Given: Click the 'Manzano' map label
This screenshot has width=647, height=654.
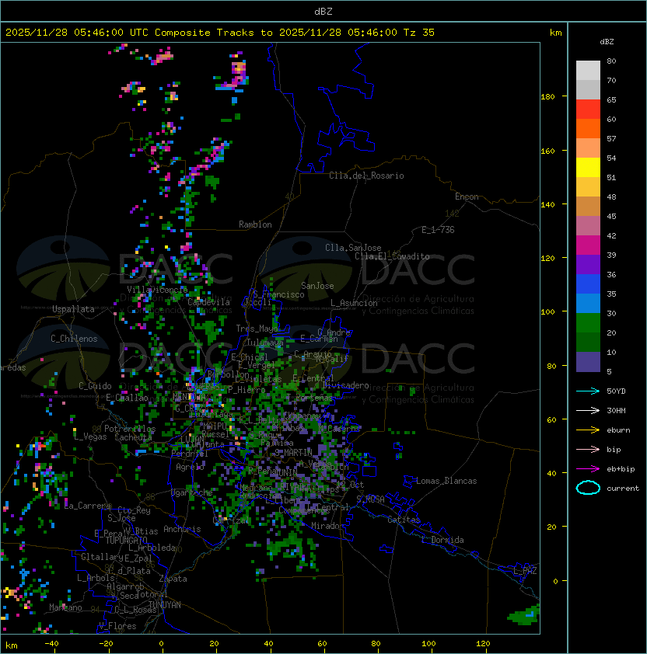Looking at the screenshot, I should coord(65,607).
